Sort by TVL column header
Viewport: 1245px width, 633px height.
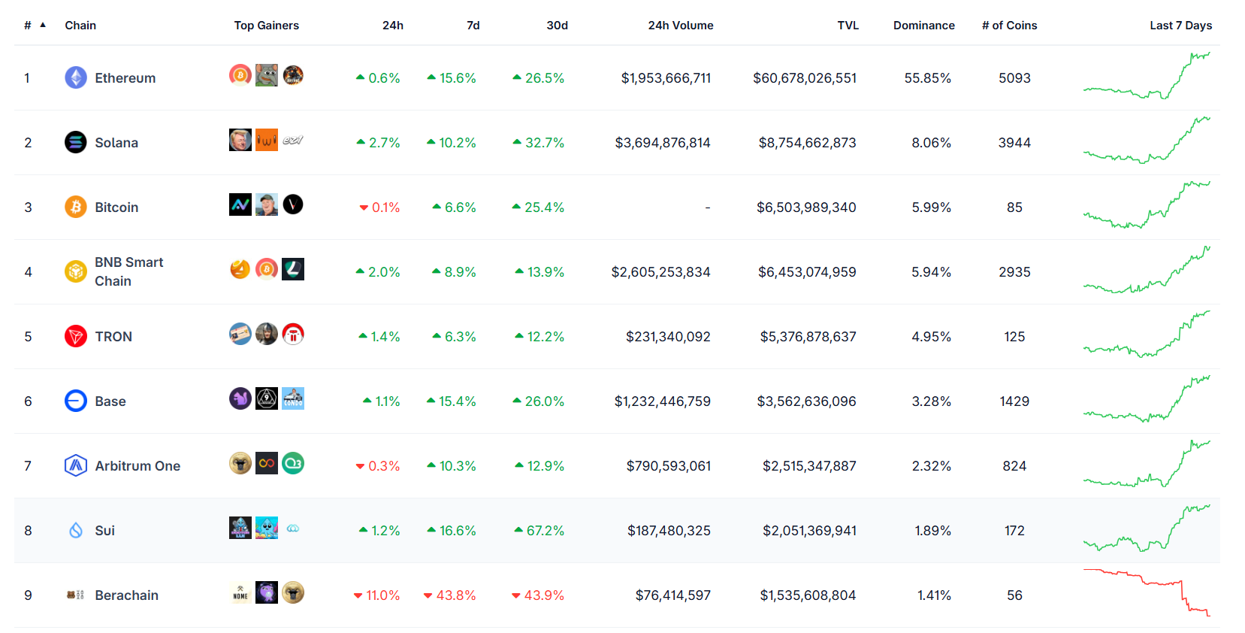(x=848, y=26)
